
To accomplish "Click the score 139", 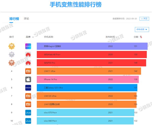I will (x=136, y=79).
